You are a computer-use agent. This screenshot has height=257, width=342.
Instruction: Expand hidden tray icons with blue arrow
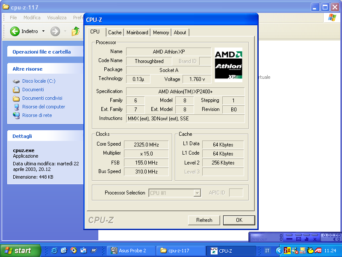coord(279,251)
